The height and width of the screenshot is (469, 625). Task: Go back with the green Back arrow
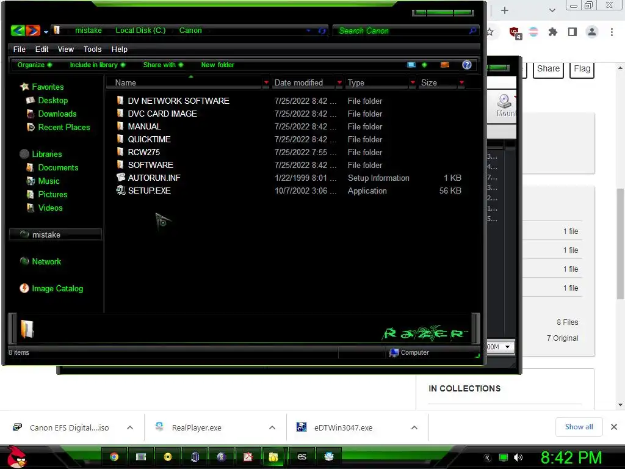click(x=18, y=31)
